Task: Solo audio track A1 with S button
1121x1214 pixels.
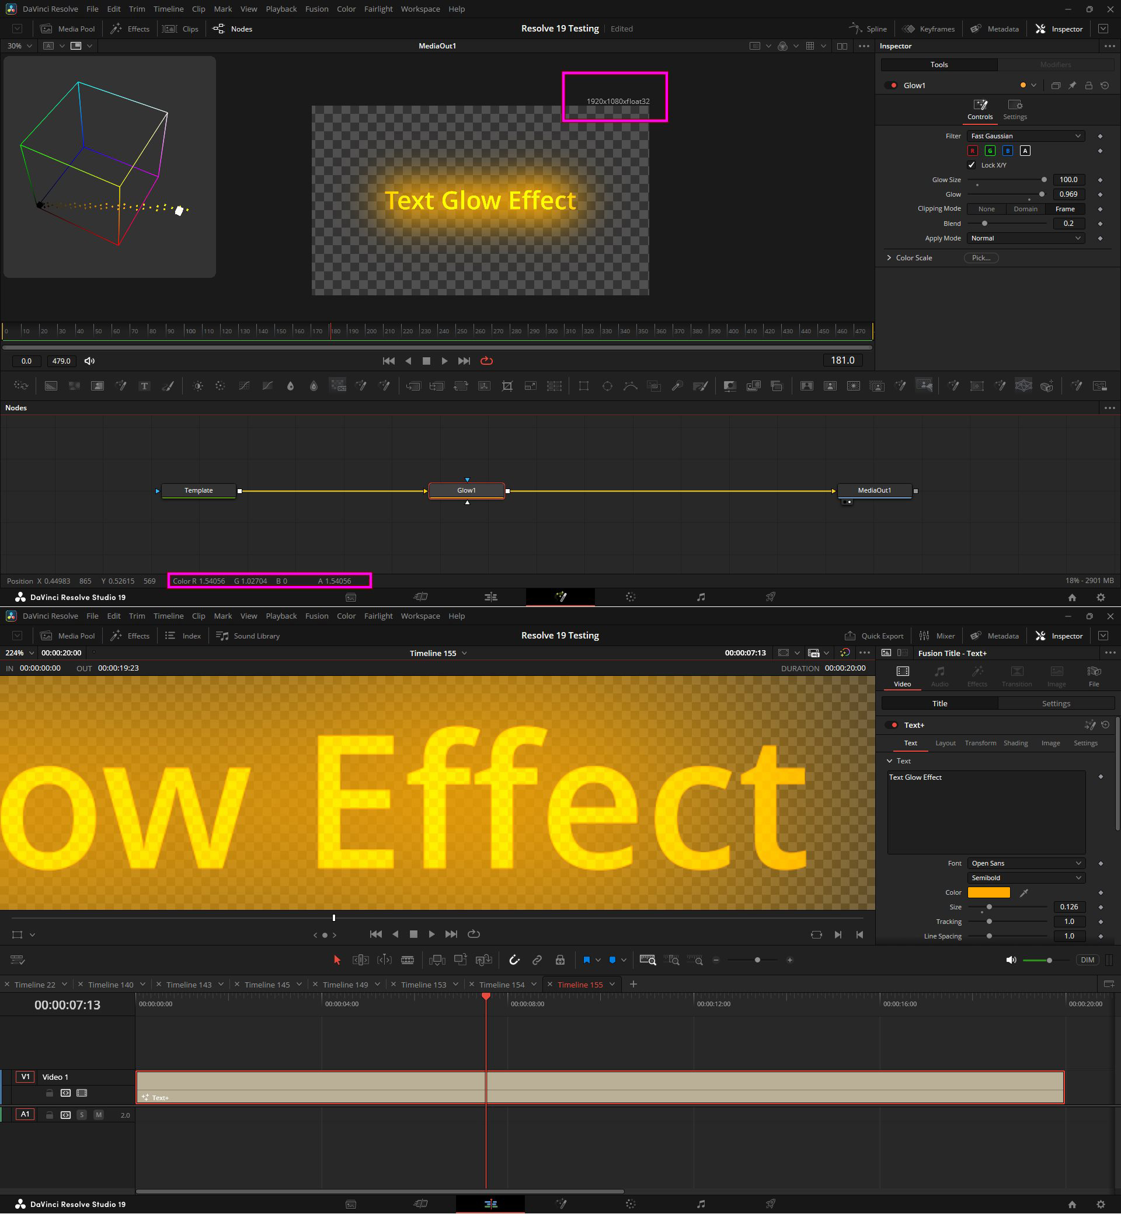Action: point(82,1115)
